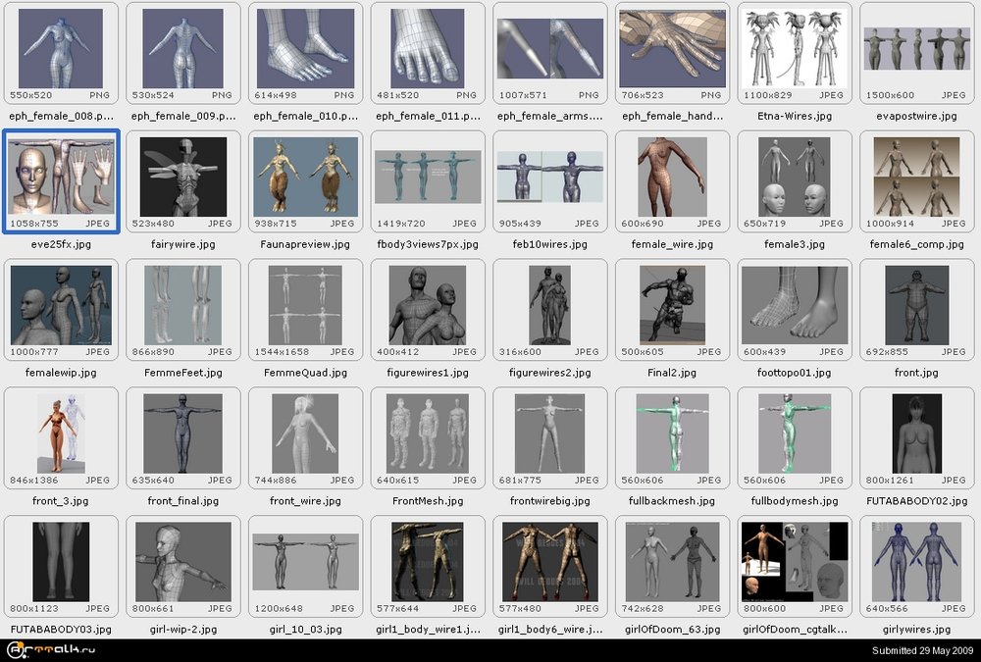Click the Faunapreview.jpg image thumbnail
The width and height of the screenshot is (981, 662).
point(305,177)
